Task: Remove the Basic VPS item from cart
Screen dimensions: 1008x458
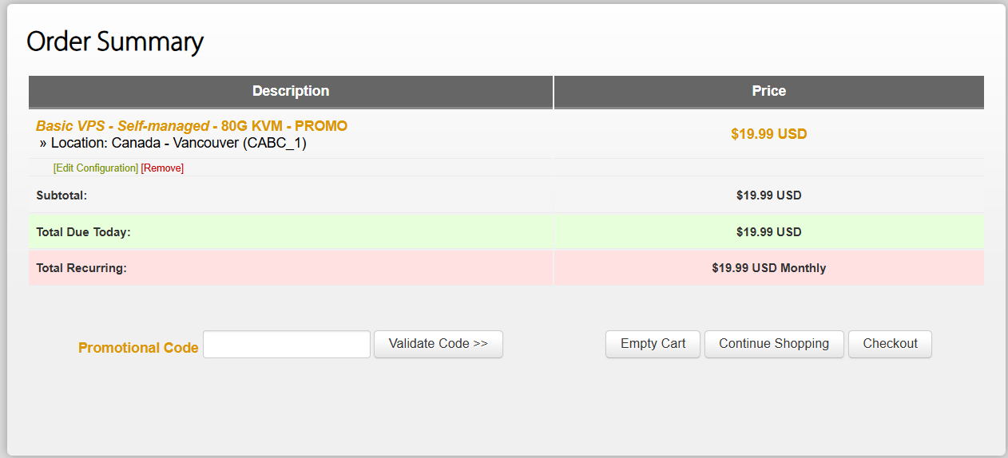Action: click(x=162, y=168)
